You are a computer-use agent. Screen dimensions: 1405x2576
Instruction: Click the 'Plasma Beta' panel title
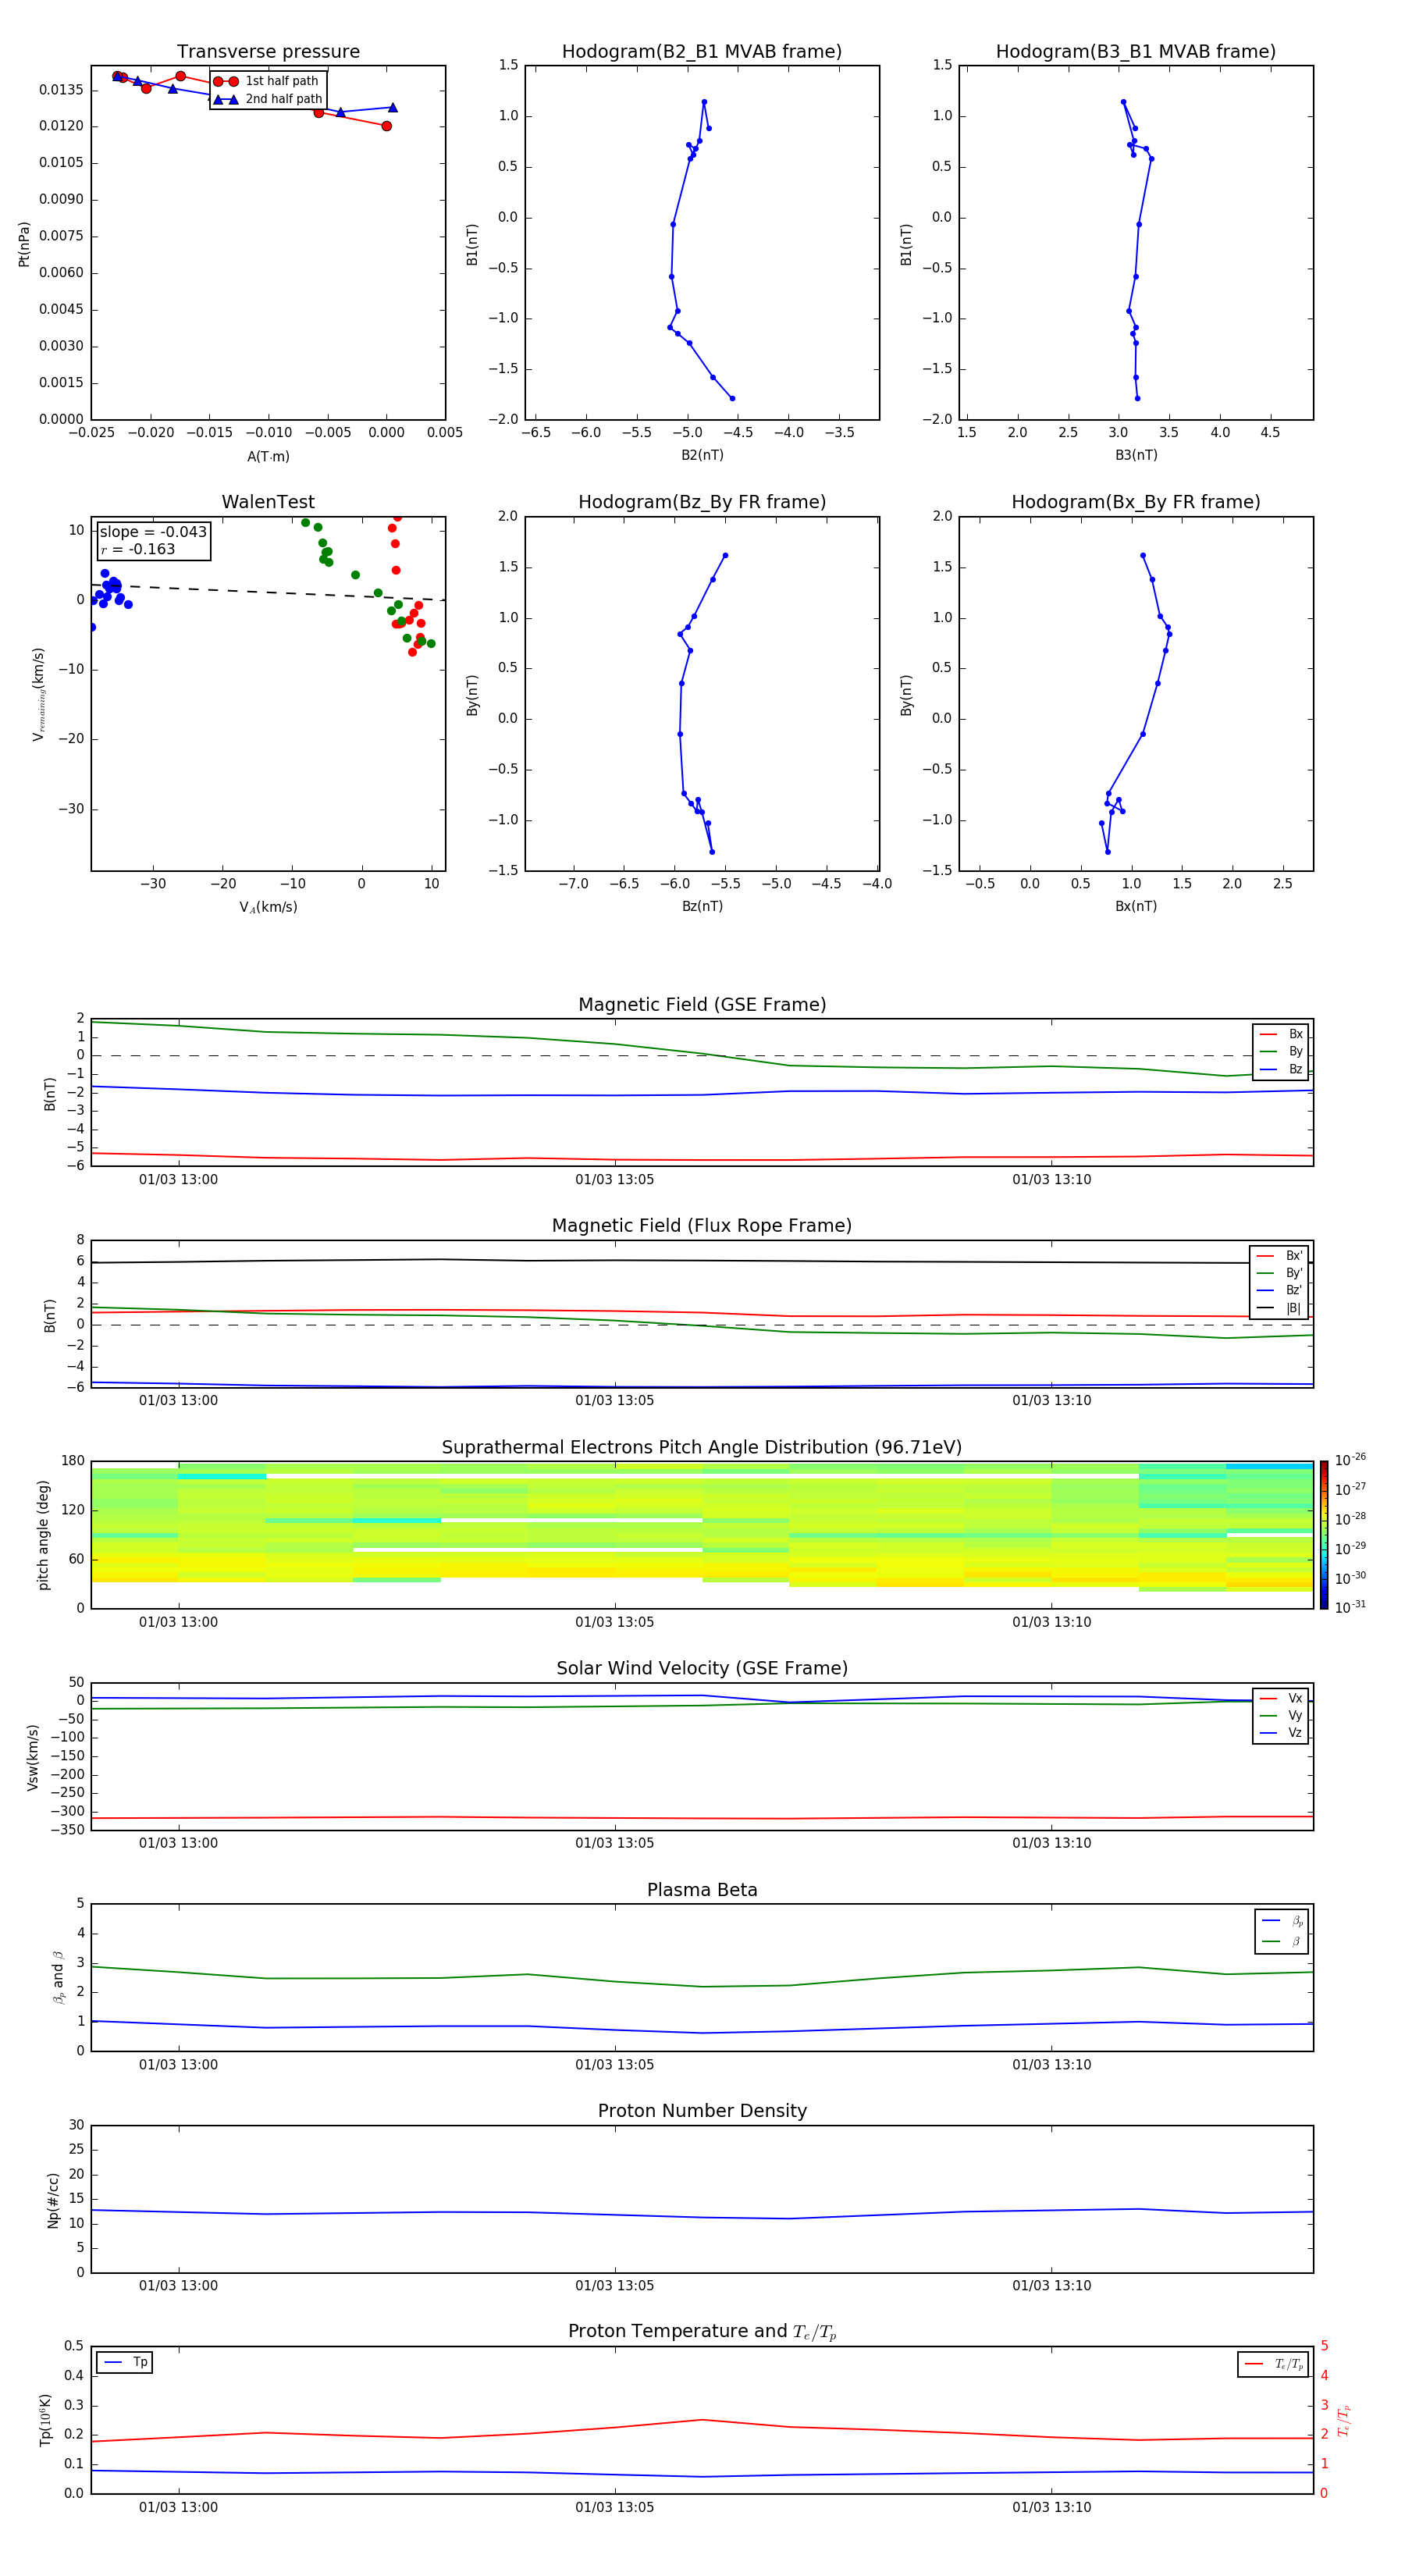(702, 1890)
